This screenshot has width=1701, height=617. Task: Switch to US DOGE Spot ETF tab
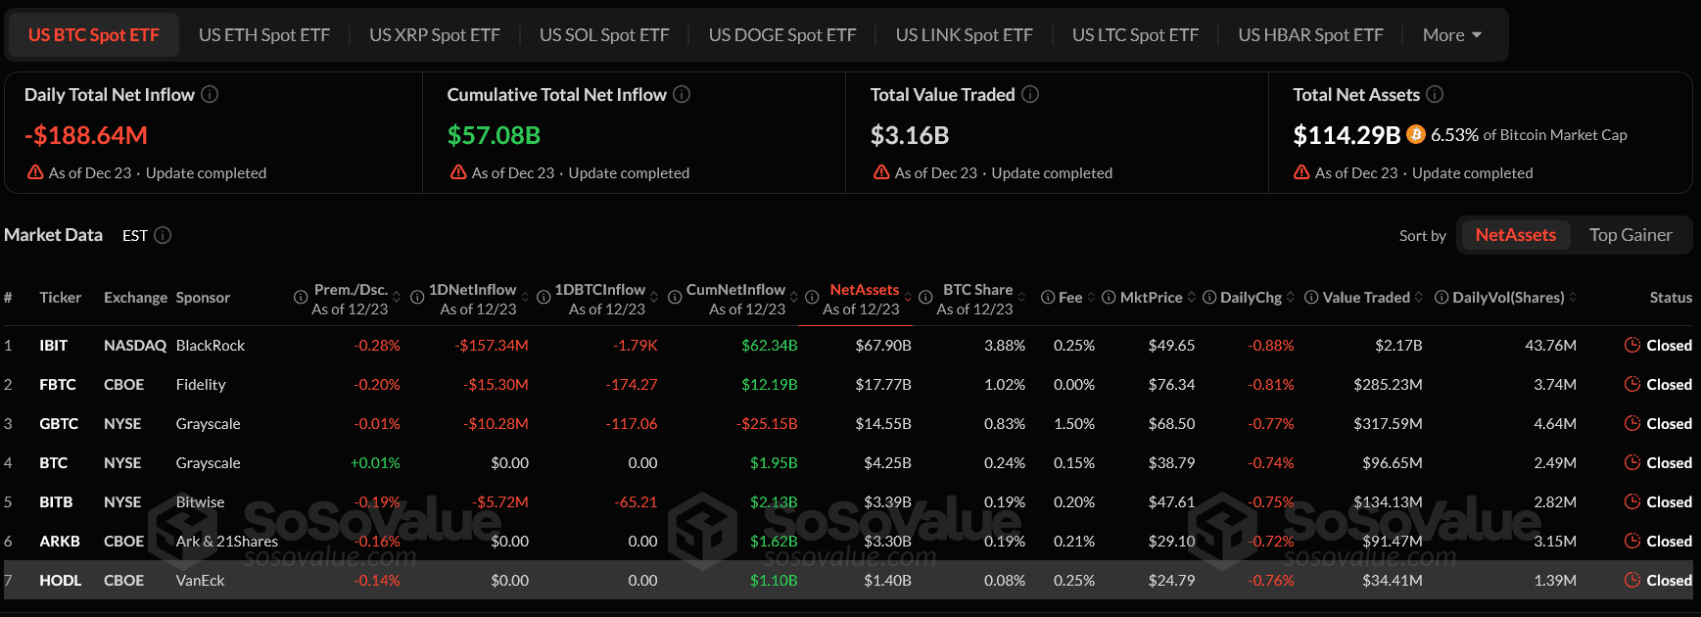[x=782, y=35]
